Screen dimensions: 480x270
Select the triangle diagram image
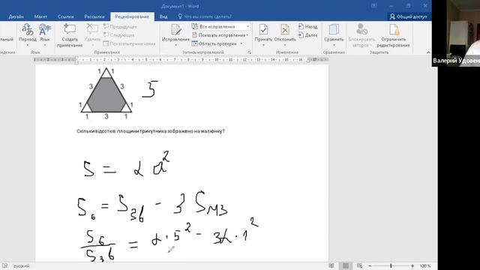coord(106,93)
